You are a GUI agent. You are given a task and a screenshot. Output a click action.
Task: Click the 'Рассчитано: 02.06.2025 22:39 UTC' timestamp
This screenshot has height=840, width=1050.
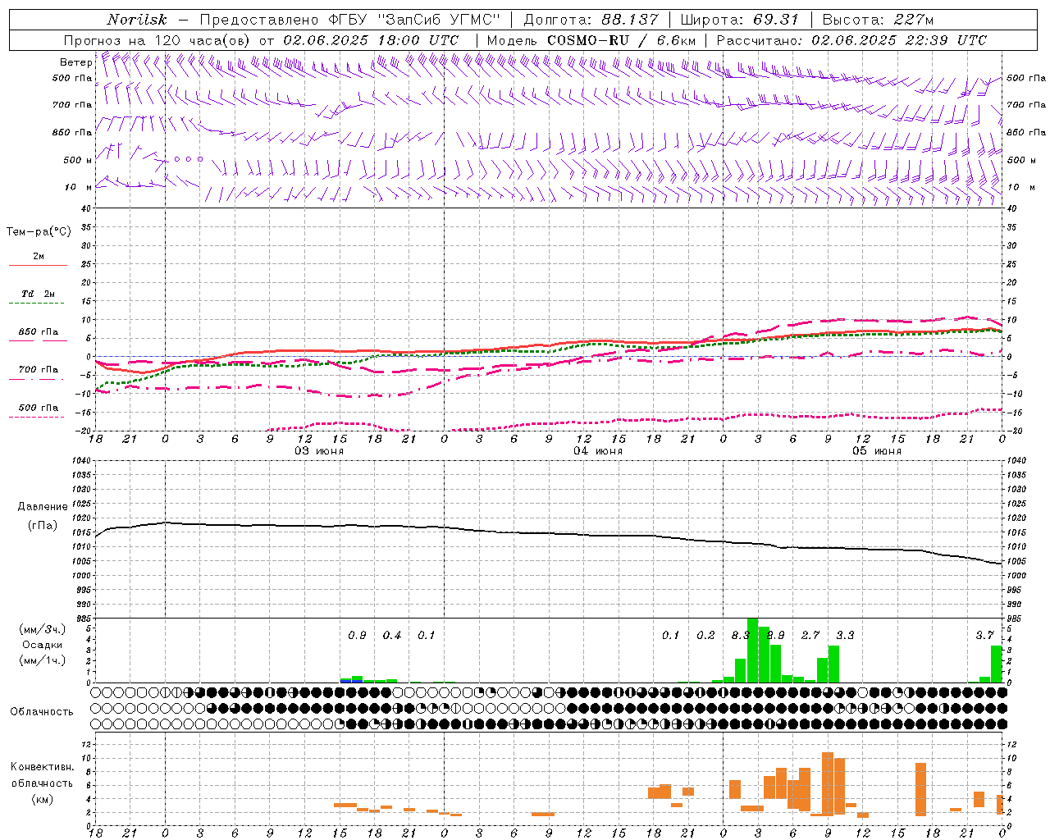point(851,40)
